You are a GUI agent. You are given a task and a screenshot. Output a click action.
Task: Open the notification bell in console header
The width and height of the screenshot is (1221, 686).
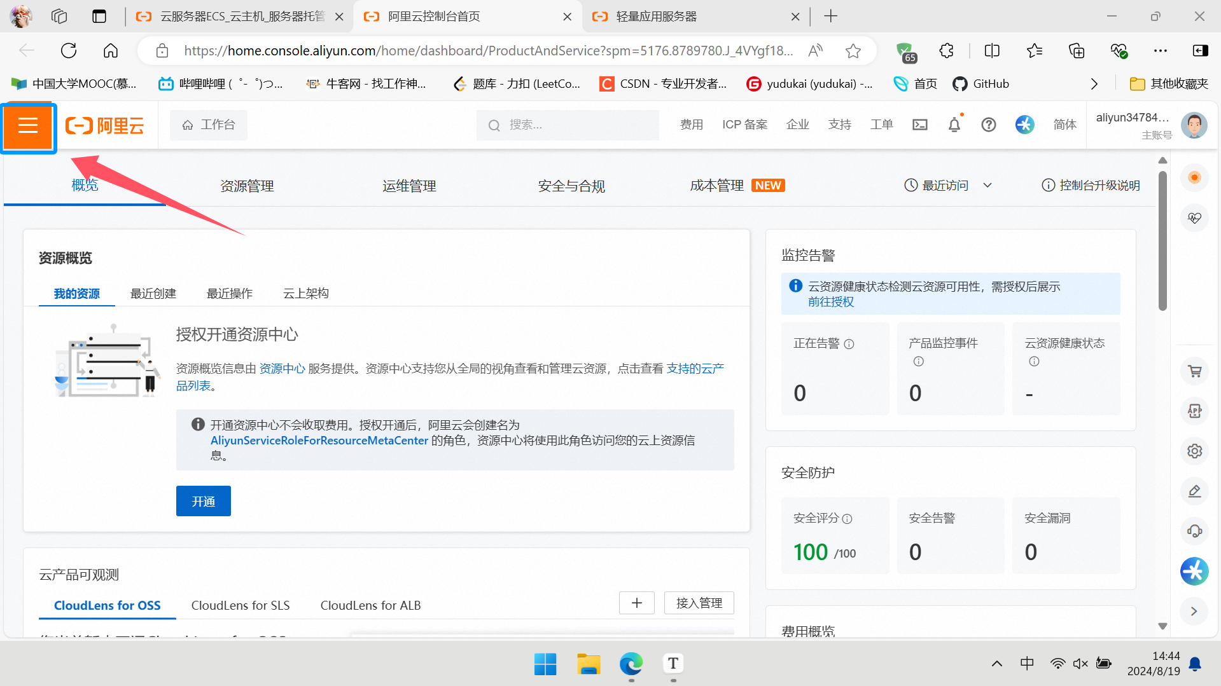pos(954,125)
